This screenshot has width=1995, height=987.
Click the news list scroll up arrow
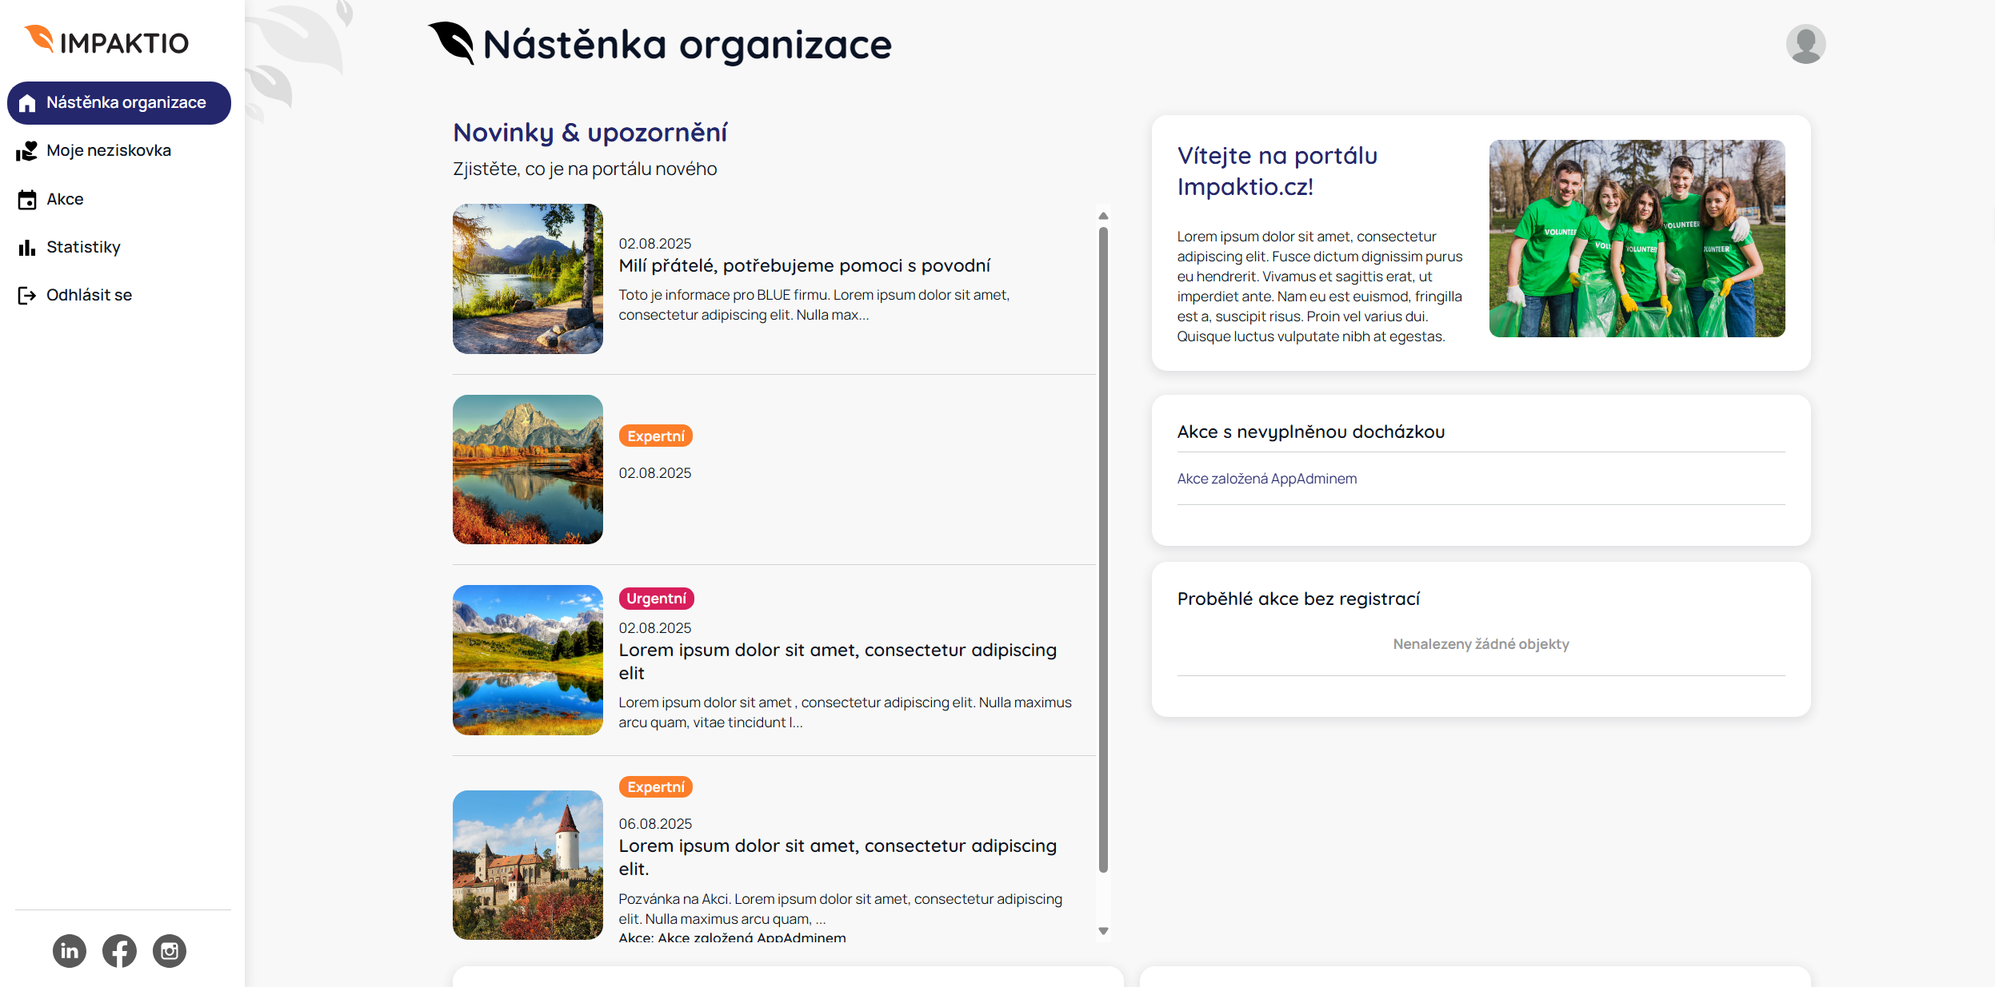coord(1103,216)
